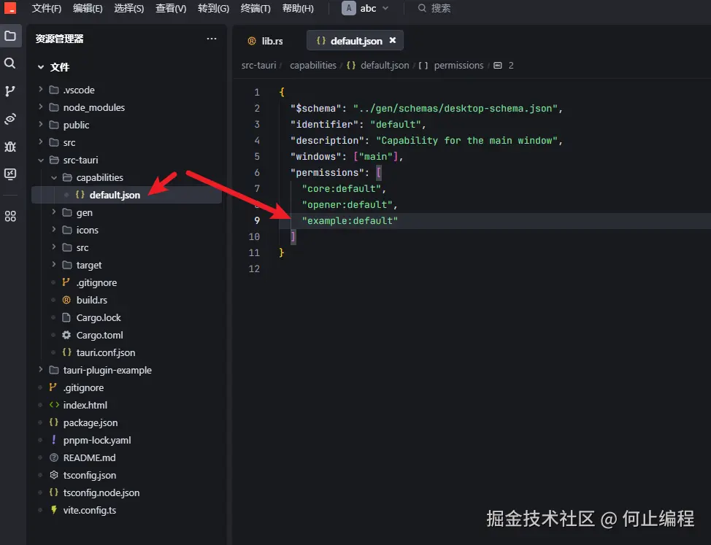Expand the target folder chevron
Image resolution: width=711 pixels, height=545 pixels.
(x=54, y=265)
